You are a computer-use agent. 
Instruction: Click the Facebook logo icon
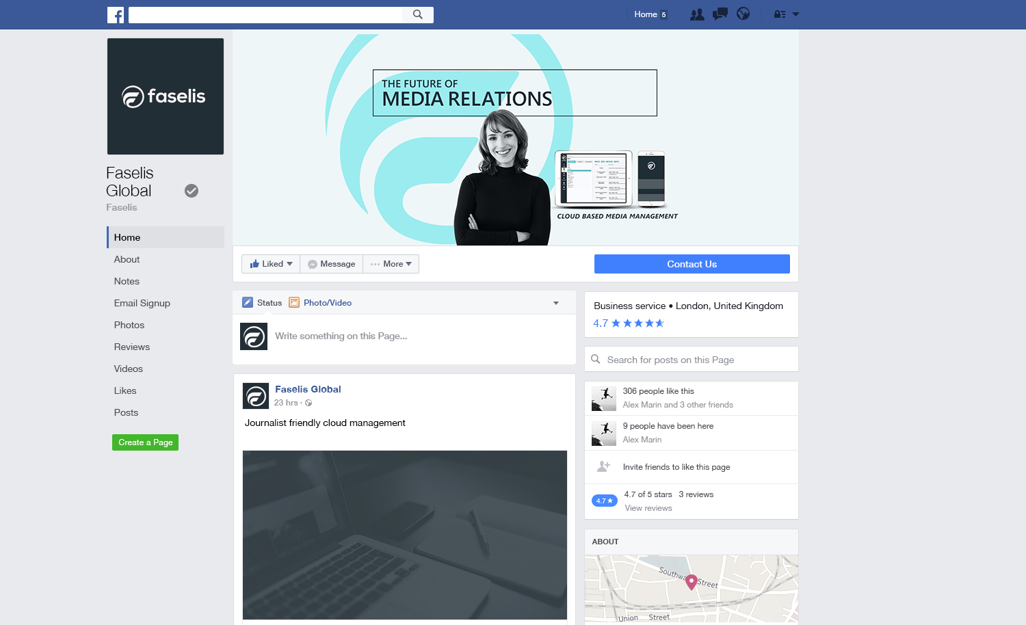point(116,15)
